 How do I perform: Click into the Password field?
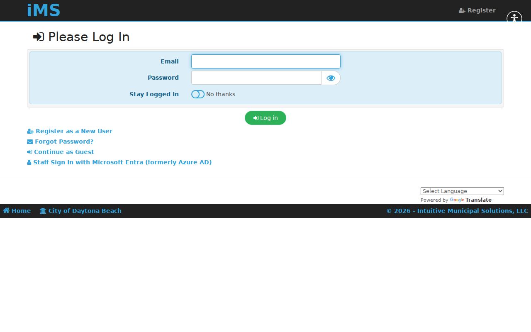click(256, 78)
